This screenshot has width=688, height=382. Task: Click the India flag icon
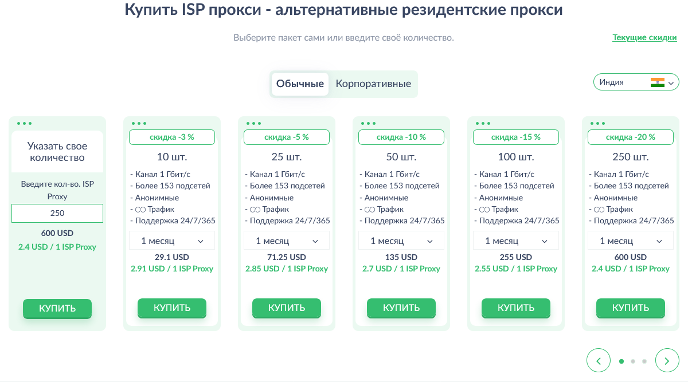[x=657, y=82]
